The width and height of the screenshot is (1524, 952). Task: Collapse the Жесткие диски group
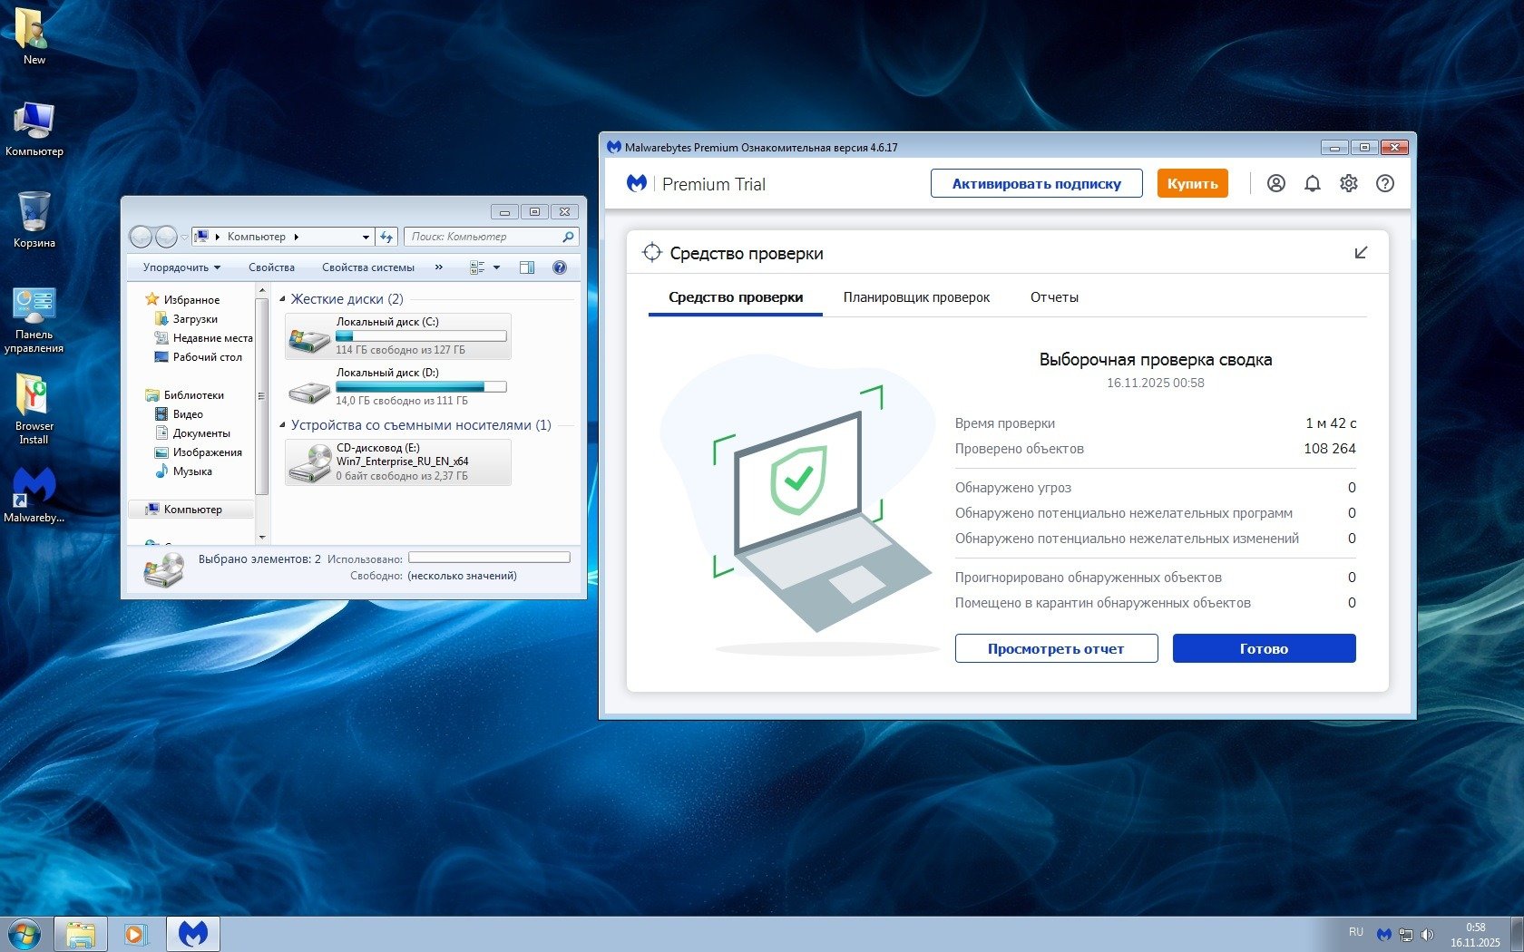pyautogui.click(x=282, y=299)
